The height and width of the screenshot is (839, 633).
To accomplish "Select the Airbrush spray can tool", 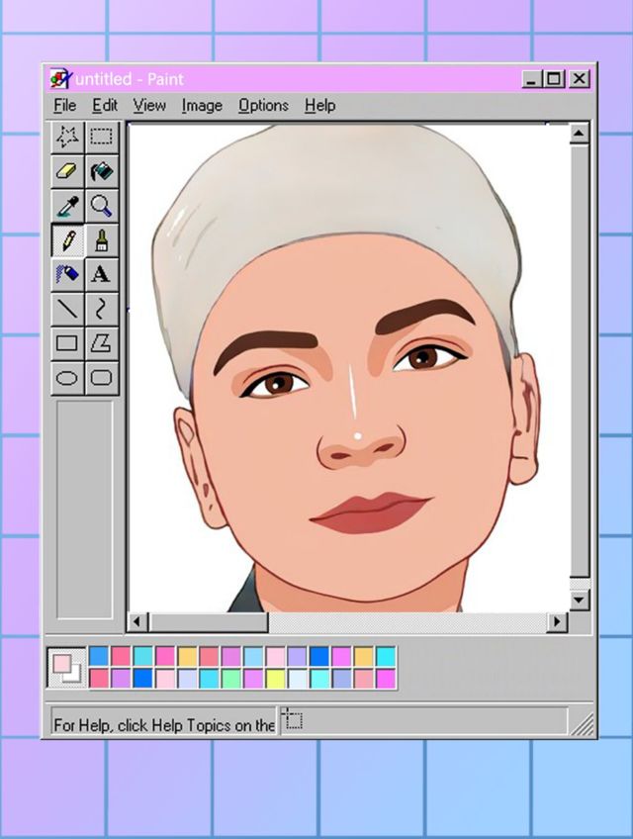I will (x=67, y=274).
